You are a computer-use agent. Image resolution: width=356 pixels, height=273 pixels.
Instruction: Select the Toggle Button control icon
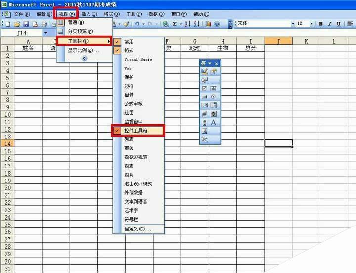click(x=204, y=114)
